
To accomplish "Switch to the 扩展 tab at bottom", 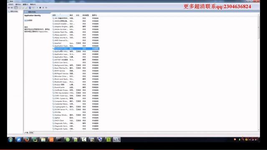I will [26, 132].
